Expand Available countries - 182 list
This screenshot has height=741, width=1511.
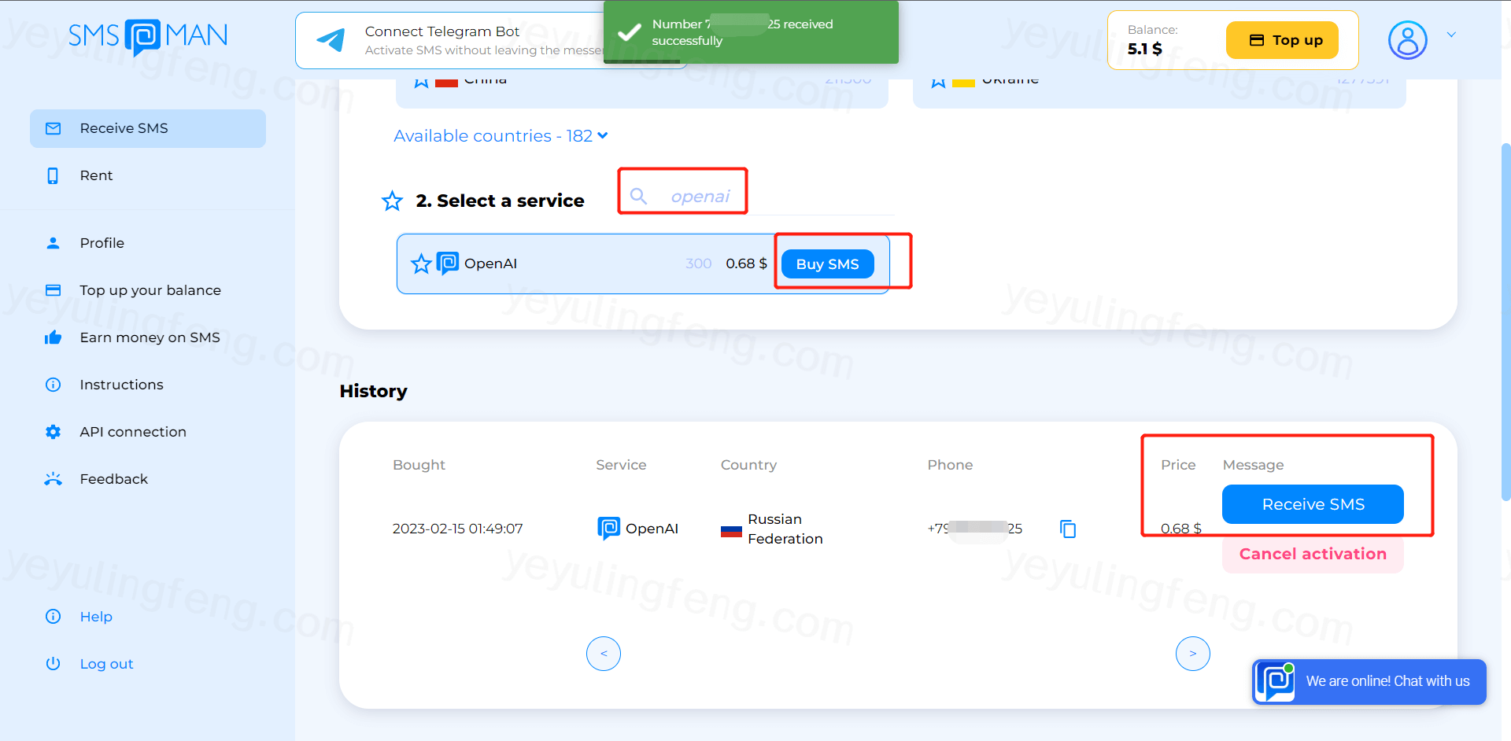[501, 136]
